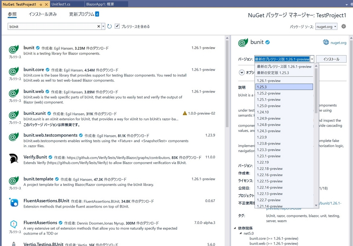The image size is (353, 246).
Task: Choose version 1.24.8-preview
Action: (x=284, y=125)
